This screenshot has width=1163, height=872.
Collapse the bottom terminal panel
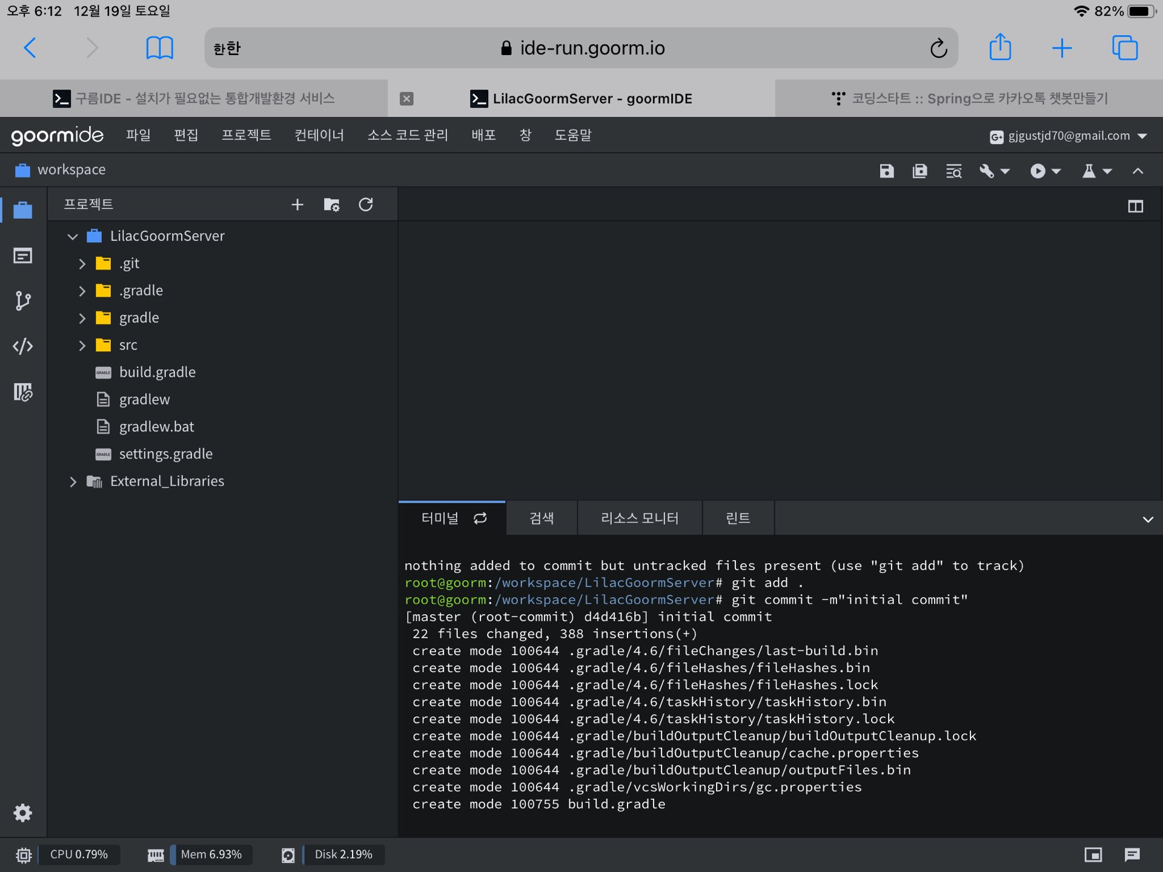point(1147,520)
